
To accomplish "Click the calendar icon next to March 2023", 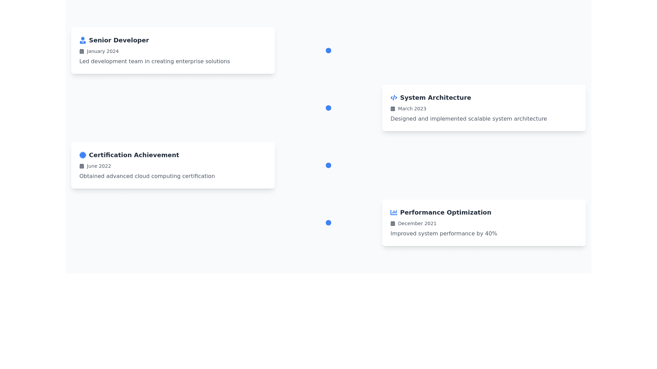I will pos(393,109).
